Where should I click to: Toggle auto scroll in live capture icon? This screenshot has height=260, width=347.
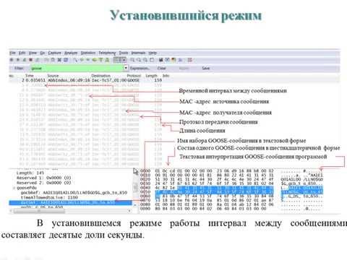[x=123, y=60]
